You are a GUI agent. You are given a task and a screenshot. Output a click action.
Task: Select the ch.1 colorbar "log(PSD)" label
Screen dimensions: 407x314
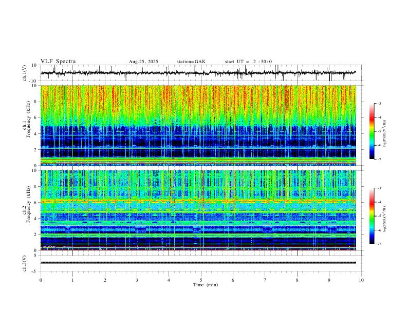pos(384,134)
